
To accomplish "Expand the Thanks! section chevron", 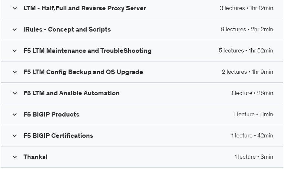I will tap(15, 157).
